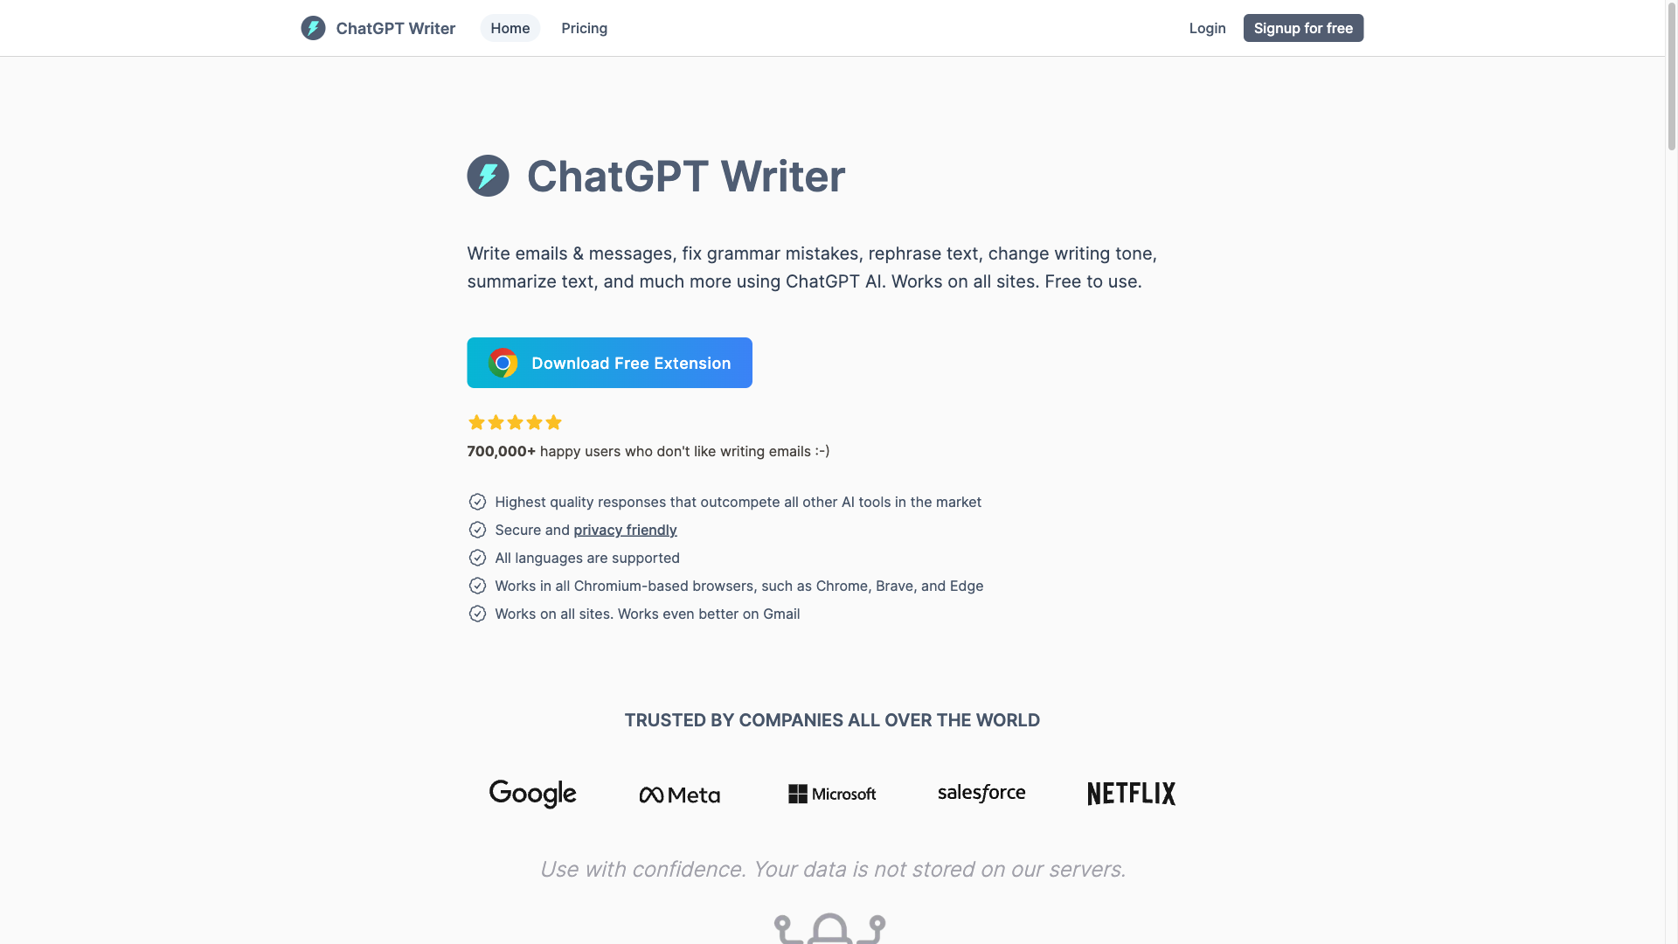Viewport: 1678px width, 944px height.
Task: Click the ChatGPT Writer nav logo icon
Action: [312, 28]
